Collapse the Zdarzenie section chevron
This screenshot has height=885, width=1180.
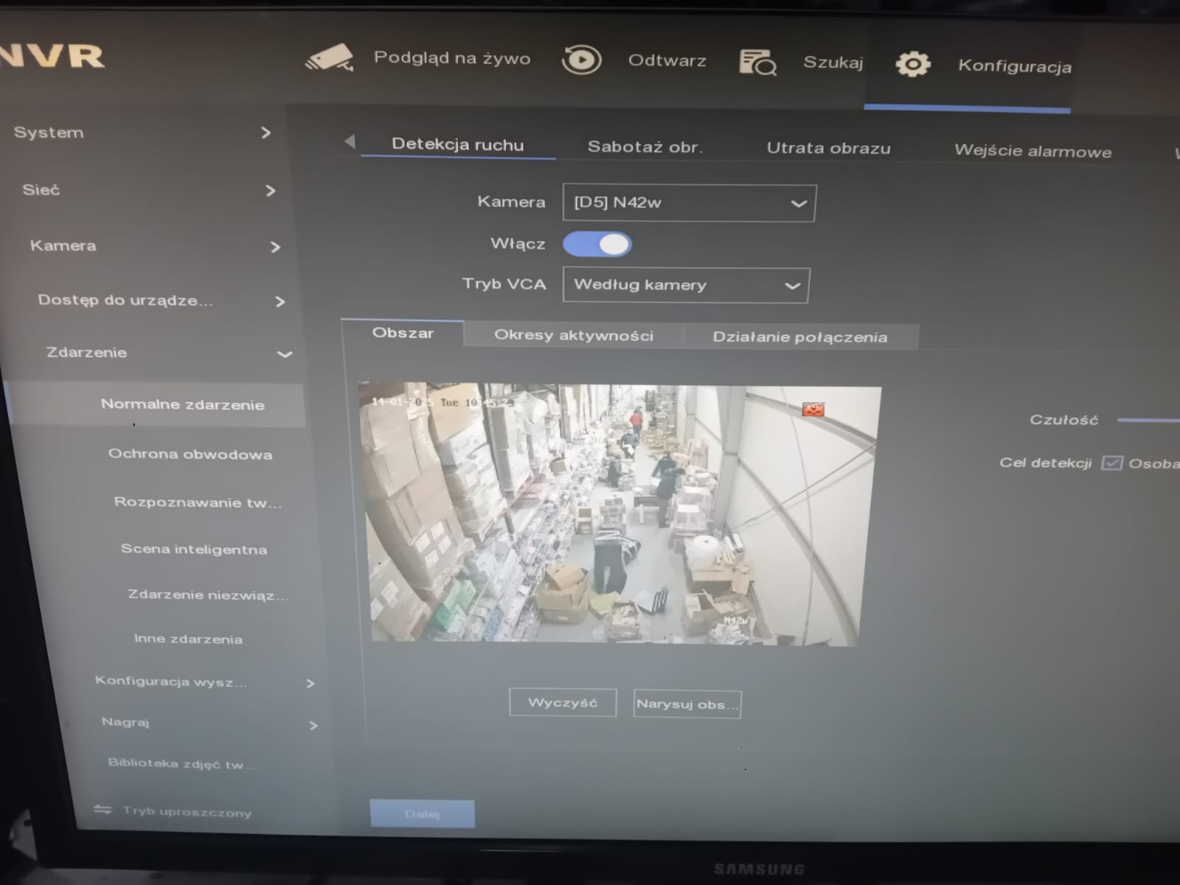pyautogui.click(x=283, y=355)
